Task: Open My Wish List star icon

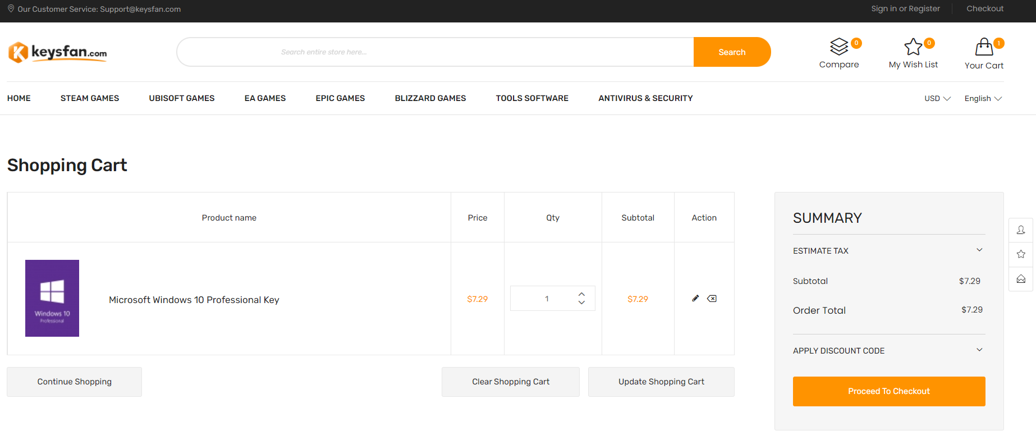Action: click(913, 47)
